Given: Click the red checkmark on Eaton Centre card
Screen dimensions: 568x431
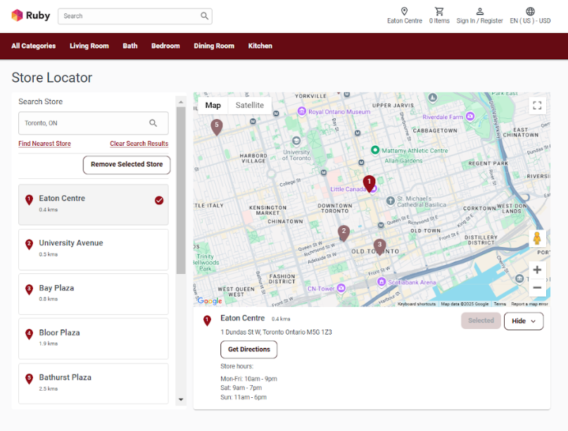Looking at the screenshot, I should point(159,201).
